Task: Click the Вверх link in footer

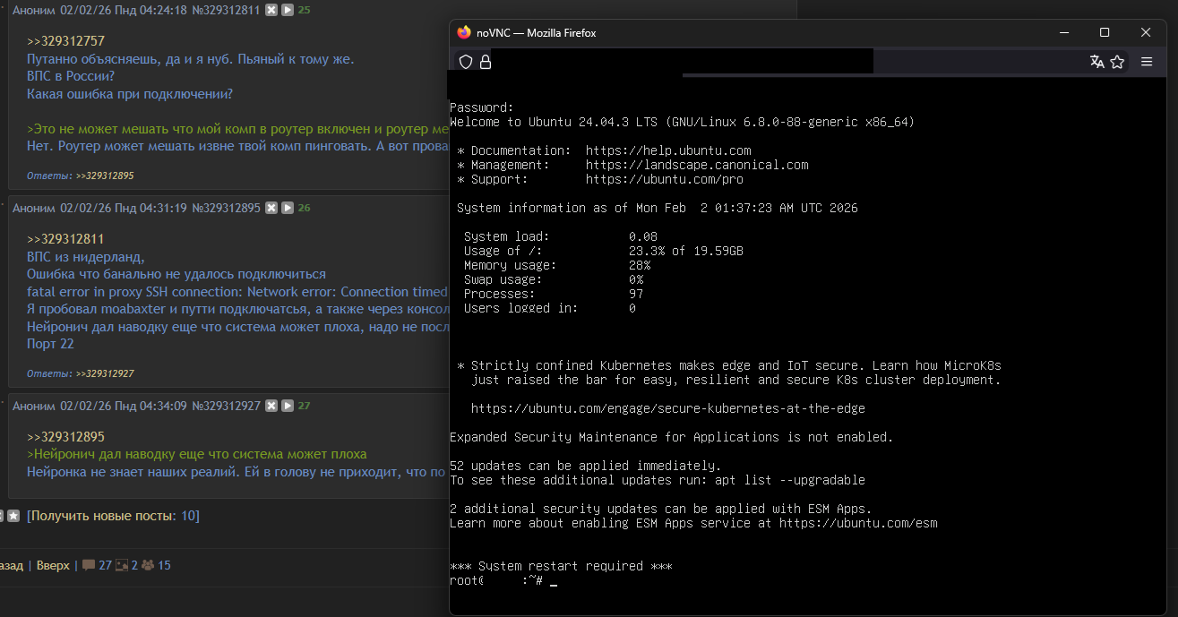Action: [x=53, y=565]
